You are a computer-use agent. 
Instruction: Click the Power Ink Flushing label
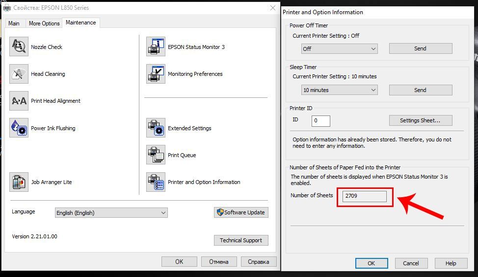pyautogui.click(x=53, y=128)
